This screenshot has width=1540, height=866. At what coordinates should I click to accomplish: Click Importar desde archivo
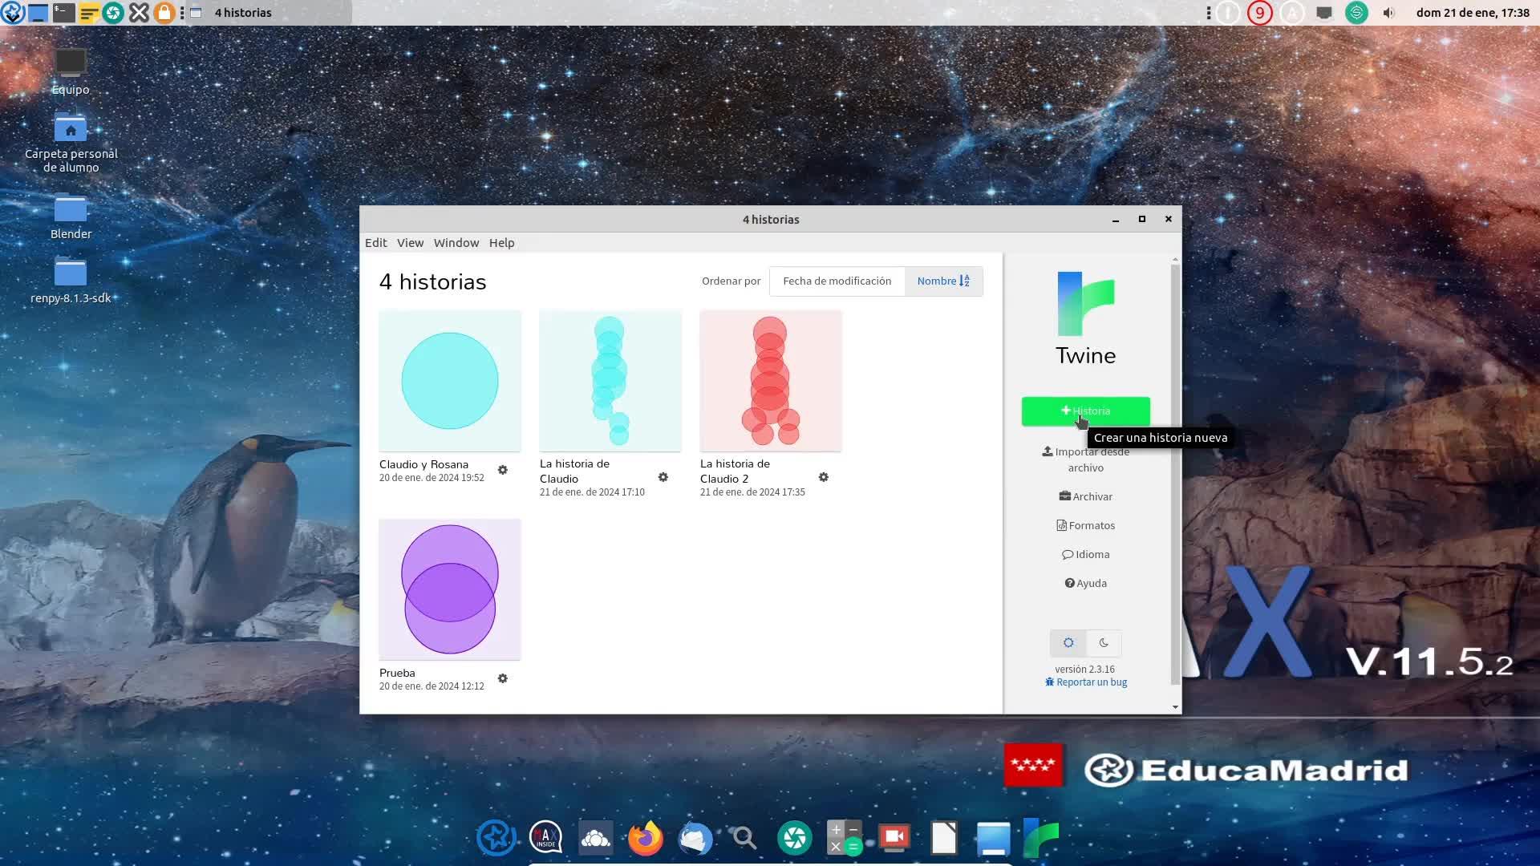[1085, 459]
